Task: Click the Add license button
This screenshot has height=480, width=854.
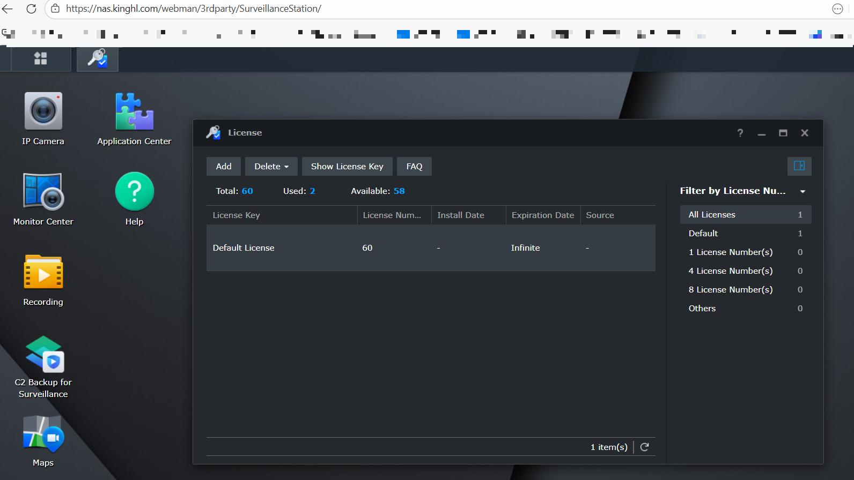Action: click(224, 167)
